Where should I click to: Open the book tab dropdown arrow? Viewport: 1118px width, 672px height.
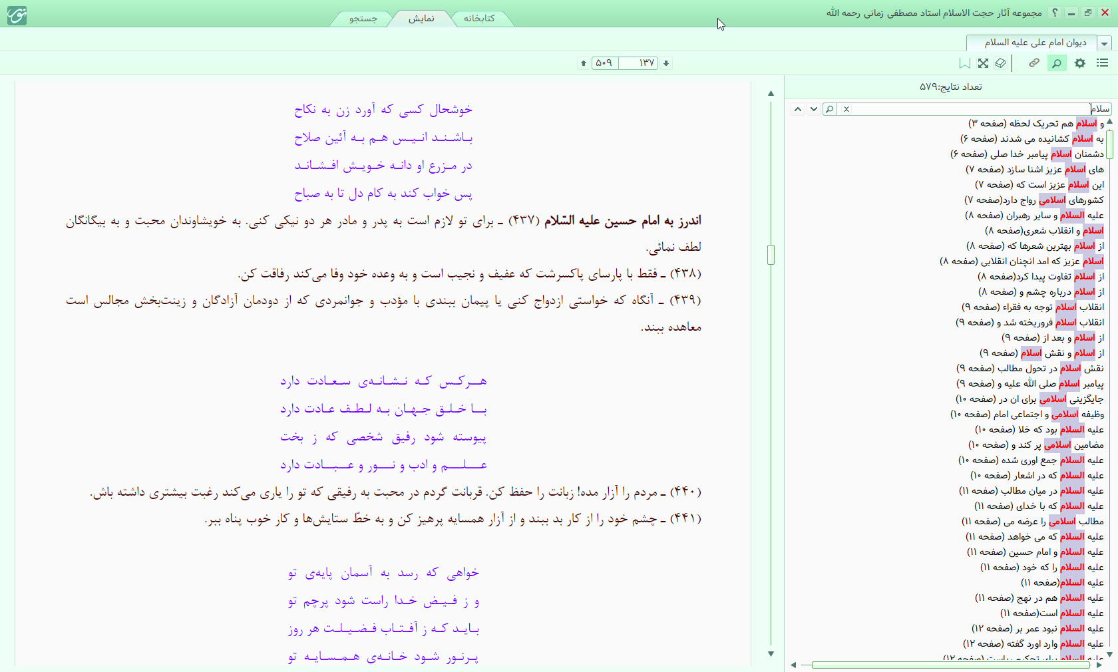pyautogui.click(x=1105, y=43)
